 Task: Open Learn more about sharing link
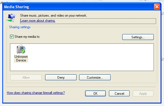pos(38,21)
